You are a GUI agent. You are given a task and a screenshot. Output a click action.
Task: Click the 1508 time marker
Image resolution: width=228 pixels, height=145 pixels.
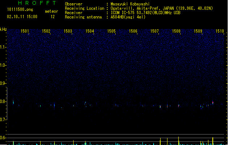tap(176, 31)
